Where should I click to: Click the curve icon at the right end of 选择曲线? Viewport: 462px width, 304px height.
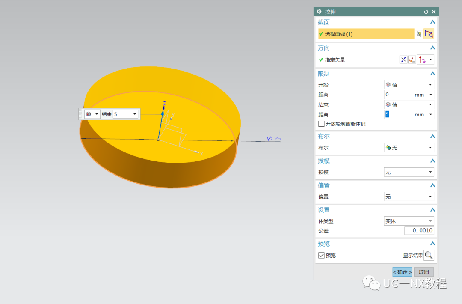click(x=429, y=34)
